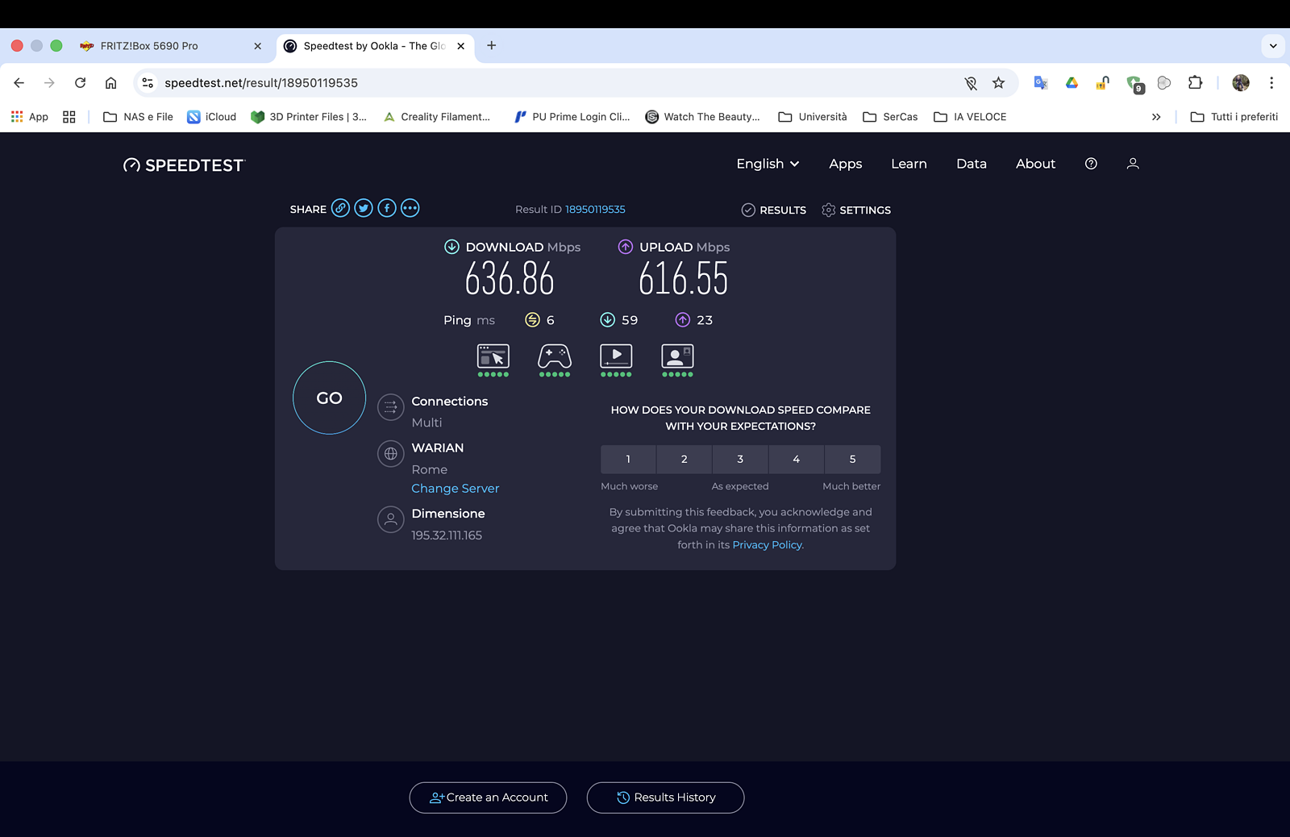Image resolution: width=1290 pixels, height=837 pixels.
Task: Click the Dimensione provider person icon
Action: [x=391, y=519]
